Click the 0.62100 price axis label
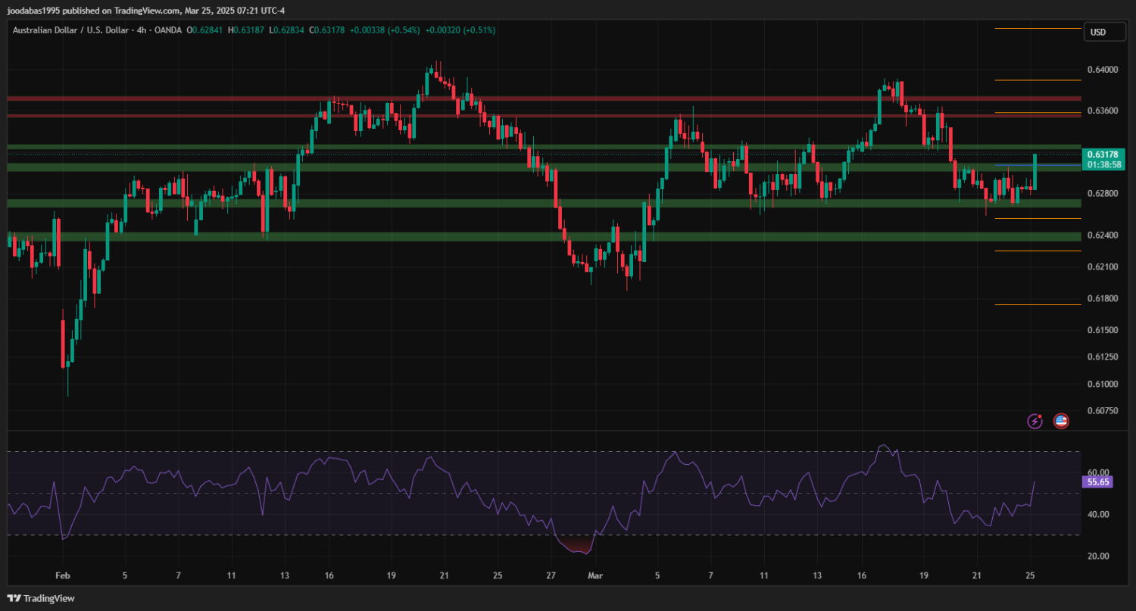 tap(1102, 267)
